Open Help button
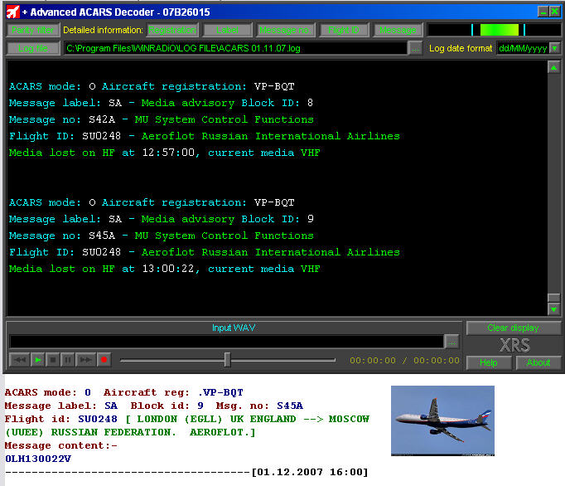Screen dimensions: 565x486 click(x=489, y=362)
